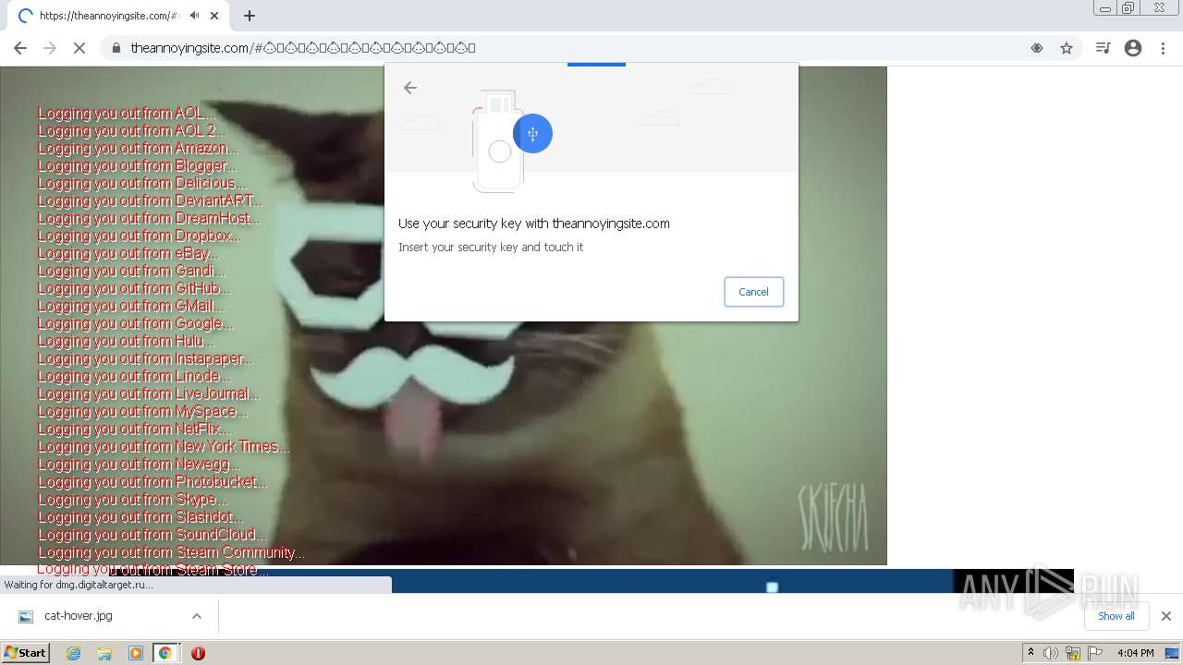Open Windows Media Player in taskbar
The width and height of the screenshot is (1183, 665).
(136, 653)
